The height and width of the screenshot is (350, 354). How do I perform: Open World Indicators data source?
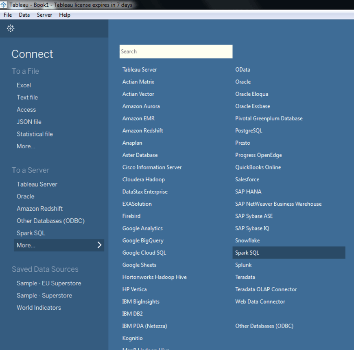(x=39, y=308)
